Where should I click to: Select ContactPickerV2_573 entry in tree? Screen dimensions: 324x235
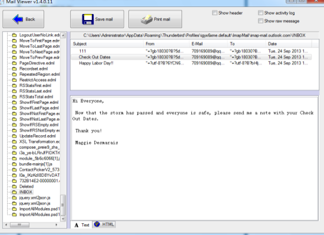coord(39,170)
